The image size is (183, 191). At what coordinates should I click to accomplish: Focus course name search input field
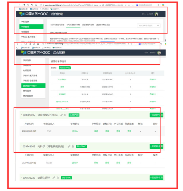[x=147, y=25]
